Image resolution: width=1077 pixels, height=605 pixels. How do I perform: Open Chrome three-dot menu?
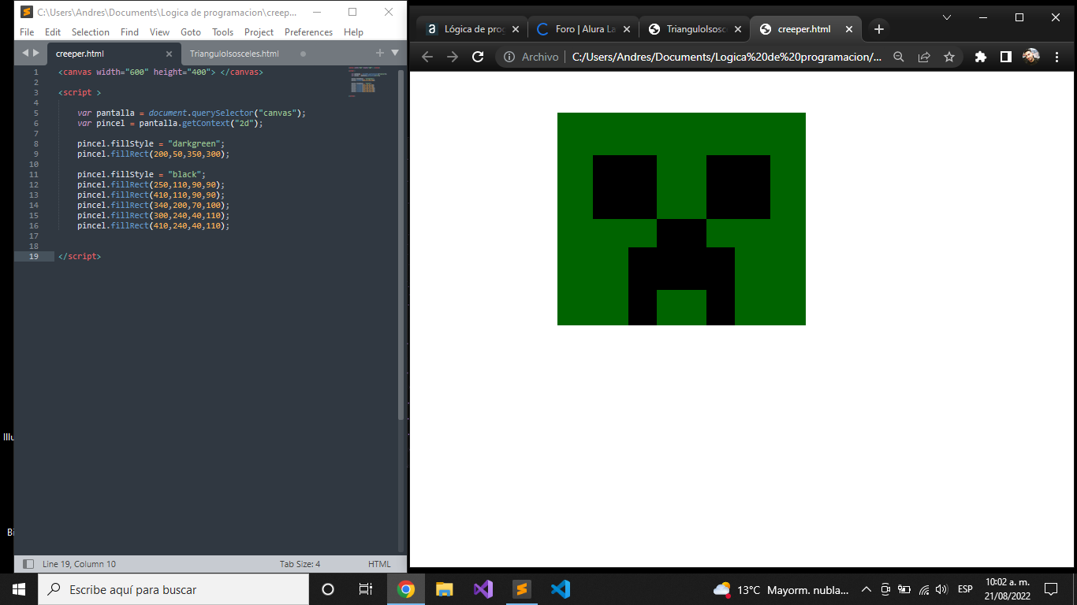pos(1057,57)
